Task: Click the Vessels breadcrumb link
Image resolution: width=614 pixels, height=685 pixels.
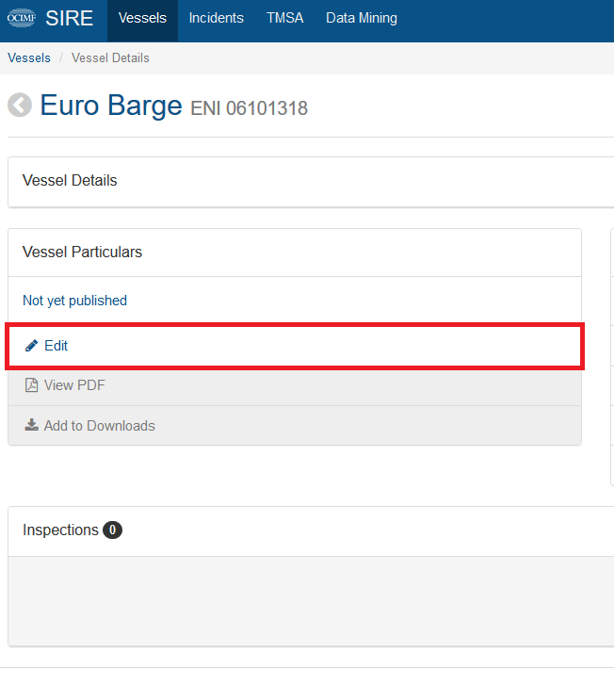Action: pos(29,57)
